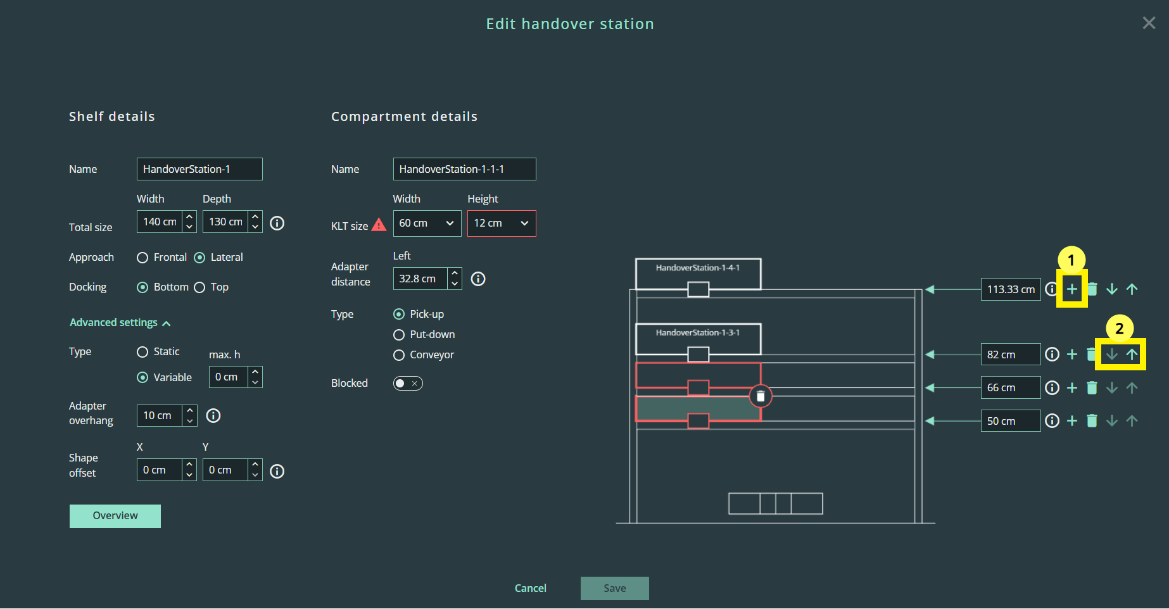Click the KLT size warning triangle
Screen dimensions: 1169x609
click(379, 225)
